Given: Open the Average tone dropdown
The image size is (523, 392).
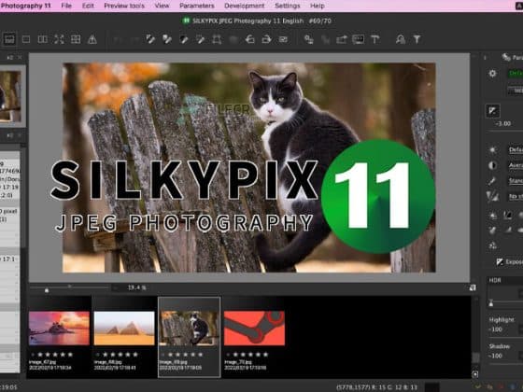Looking at the screenshot, I should [516, 165].
